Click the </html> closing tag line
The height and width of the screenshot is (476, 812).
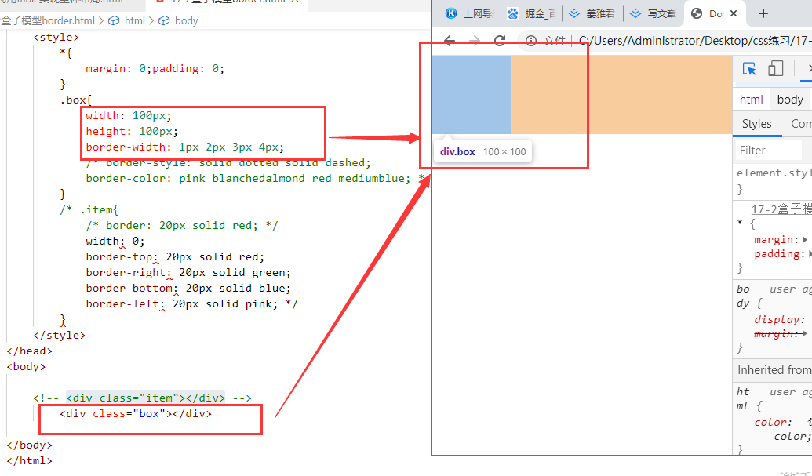coord(30,460)
